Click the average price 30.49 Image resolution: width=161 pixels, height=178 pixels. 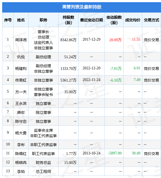[x=136, y=153]
